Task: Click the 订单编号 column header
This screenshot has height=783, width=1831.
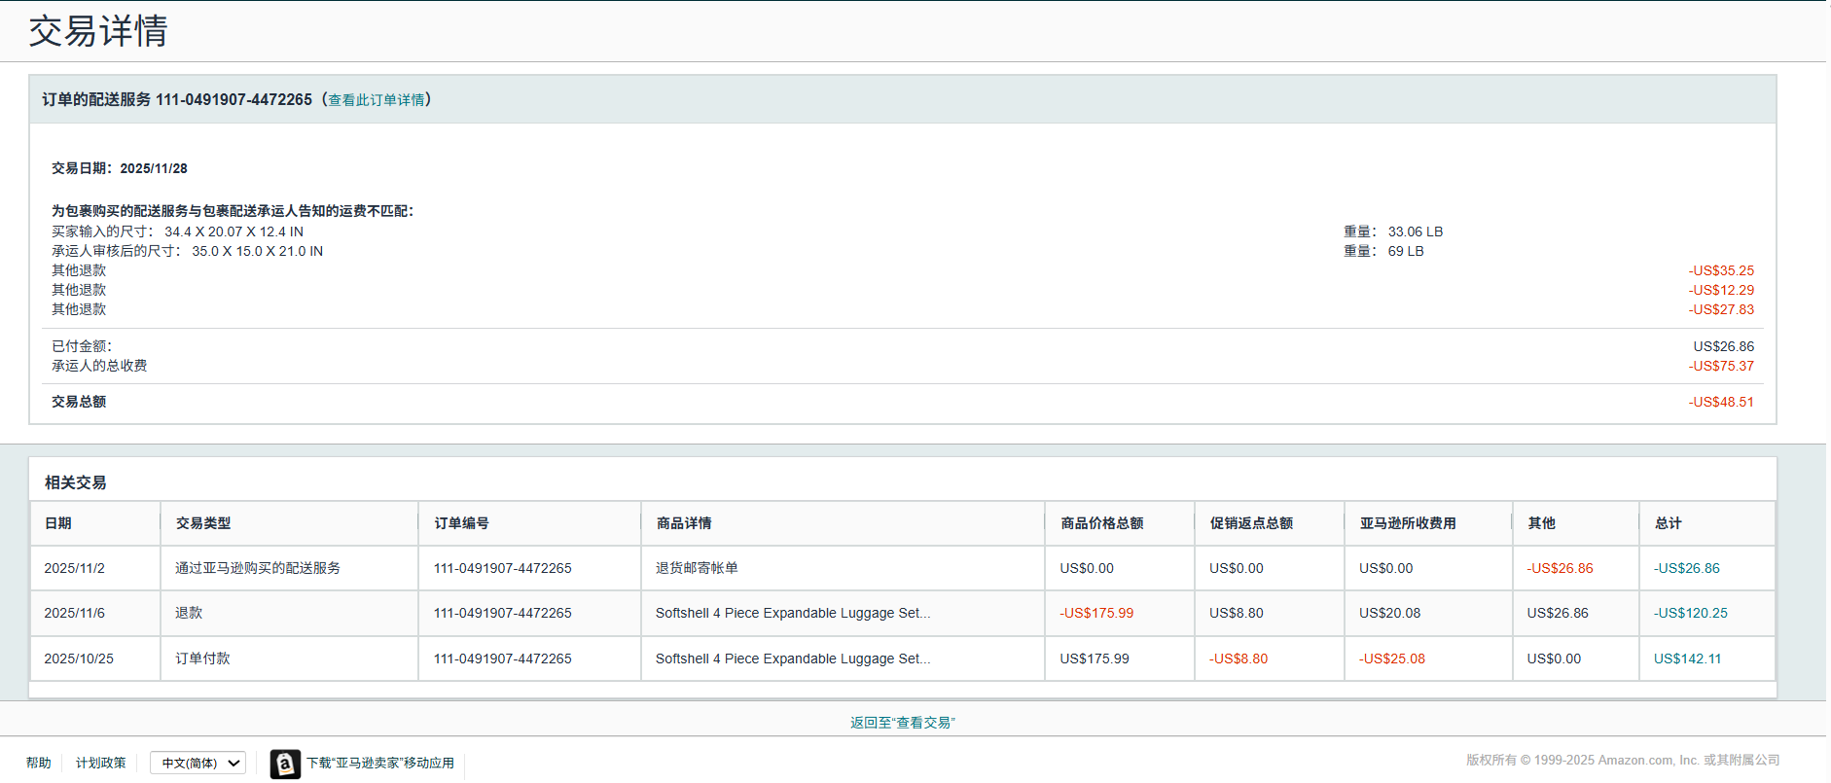Action: coord(461,523)
